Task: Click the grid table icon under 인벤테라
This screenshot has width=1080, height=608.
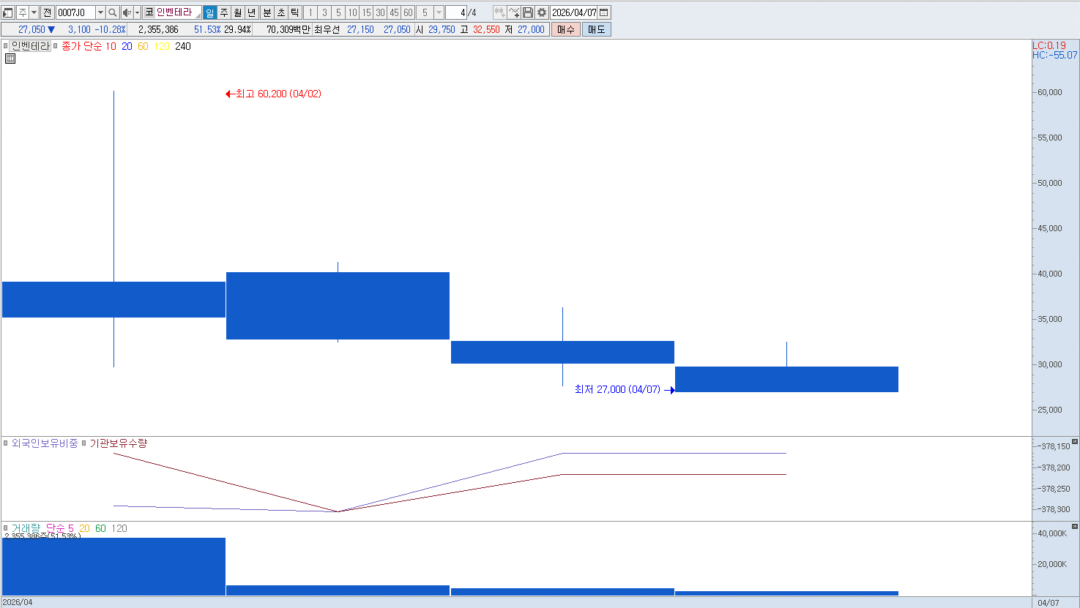Action: 10,59
